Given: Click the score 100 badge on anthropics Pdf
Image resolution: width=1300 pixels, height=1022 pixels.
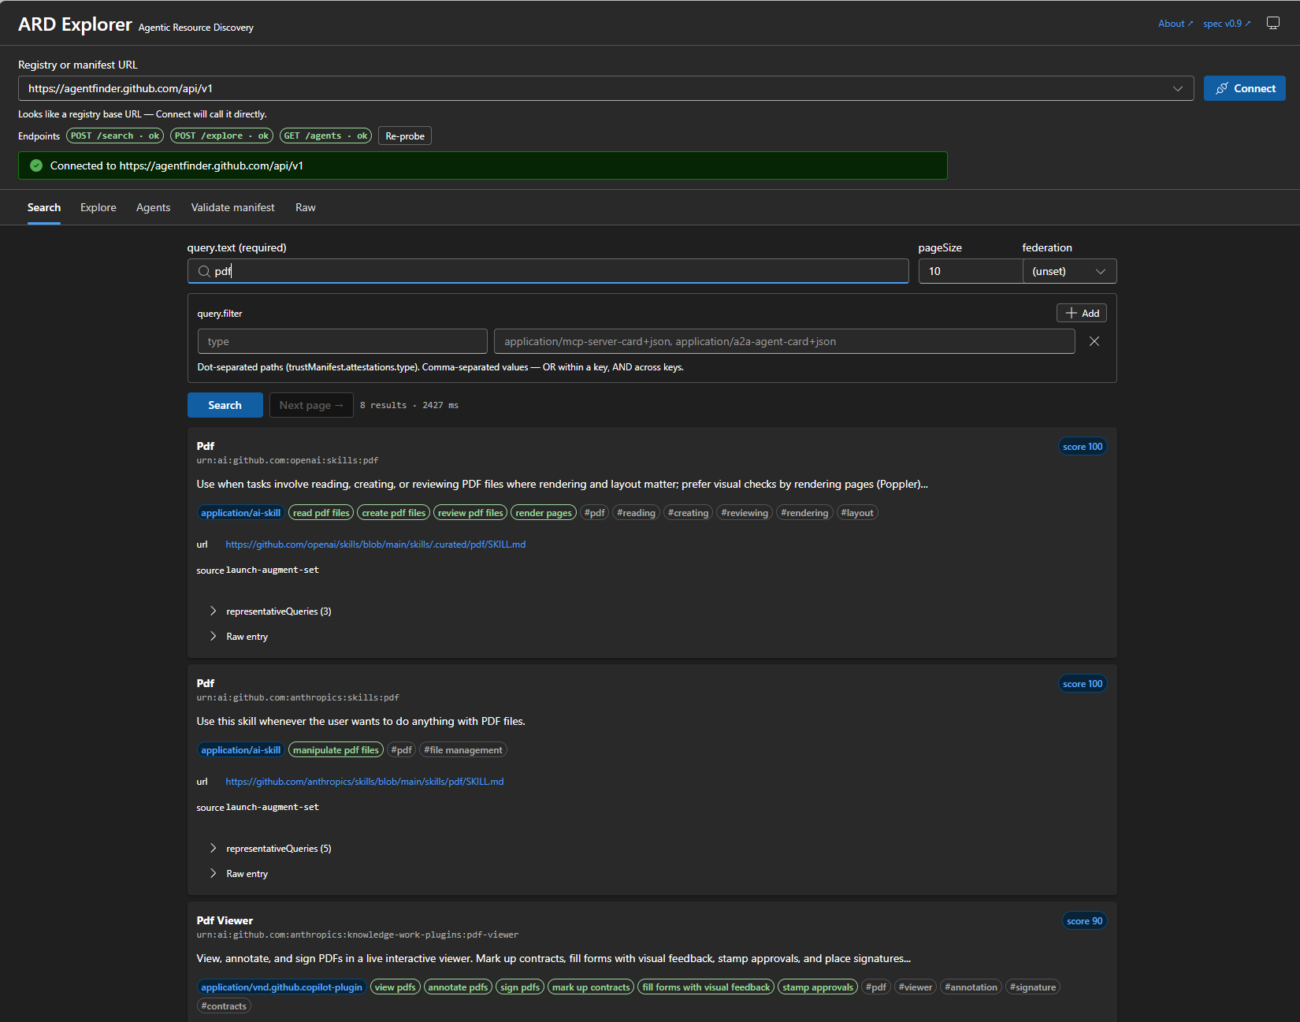Looking at the screenshot, I should pyautogui.click(x=1083, y=684).
